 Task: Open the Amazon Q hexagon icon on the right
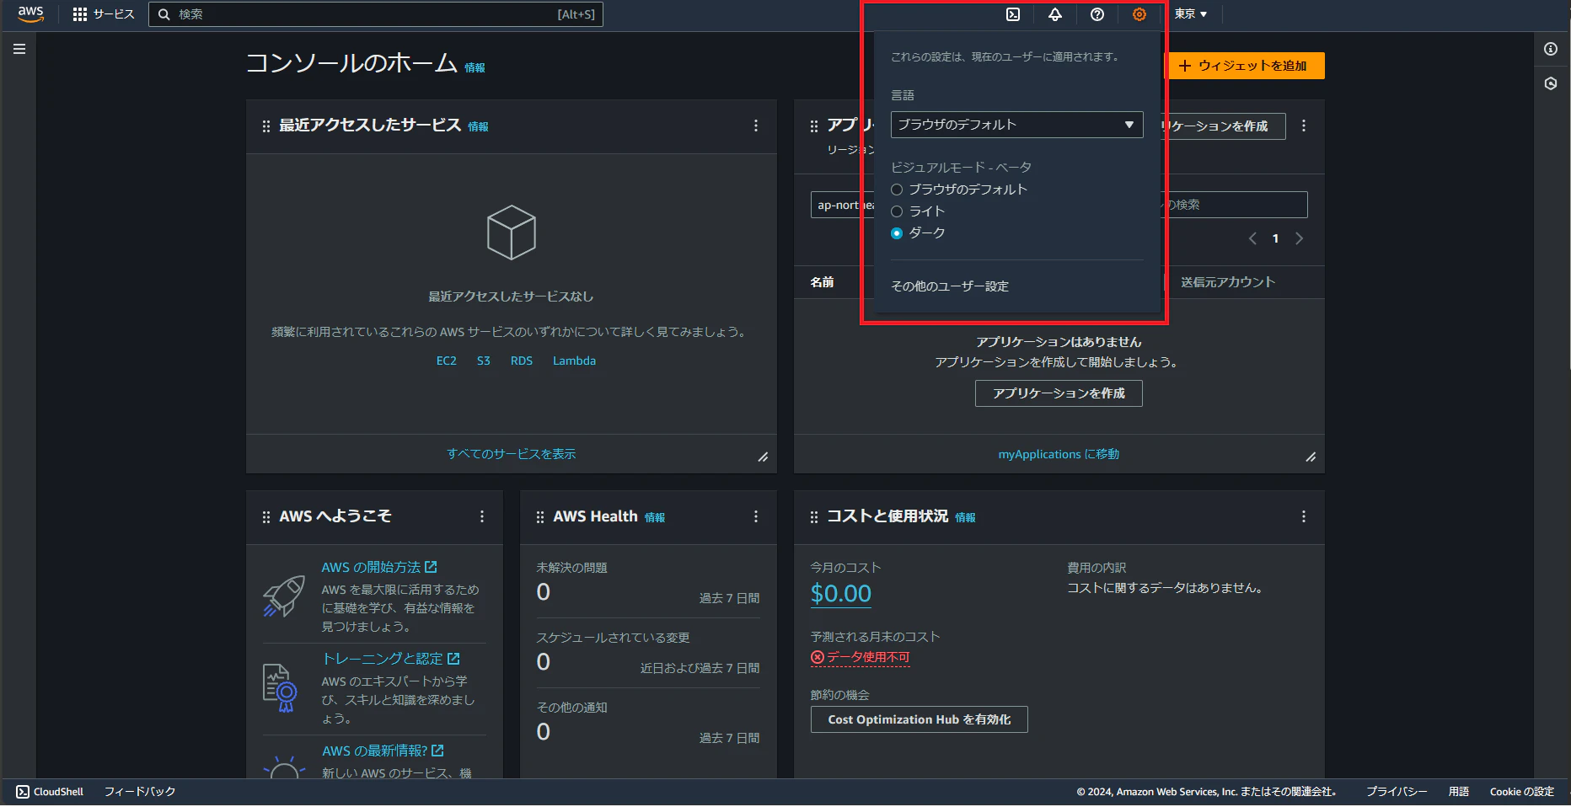[1551, 83]
